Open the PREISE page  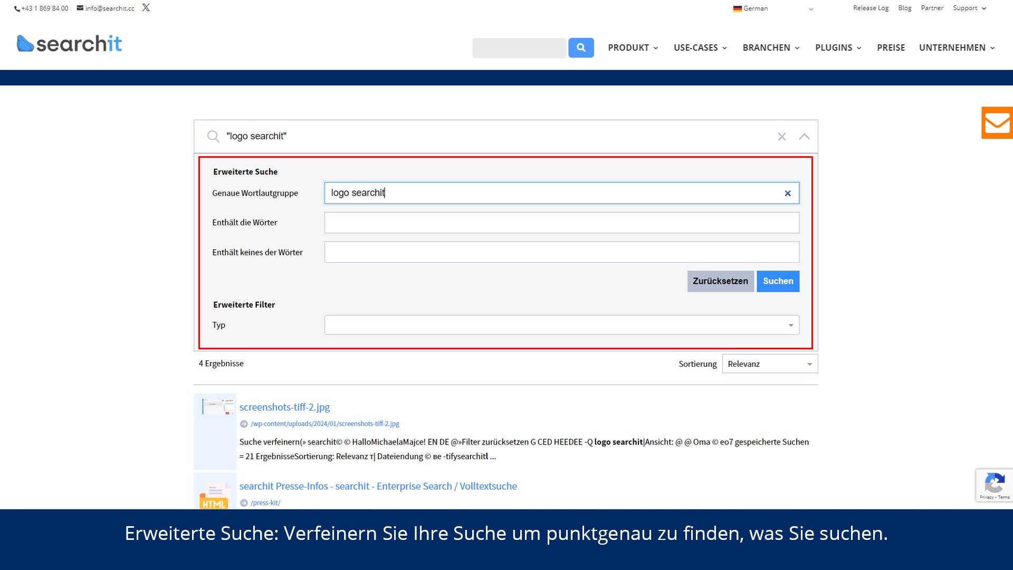coord(891,47)
